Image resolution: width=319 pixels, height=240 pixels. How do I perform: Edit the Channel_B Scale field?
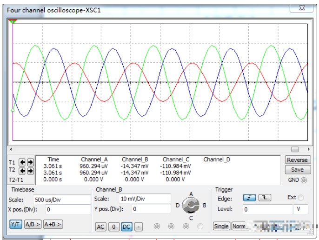point(145,199)
